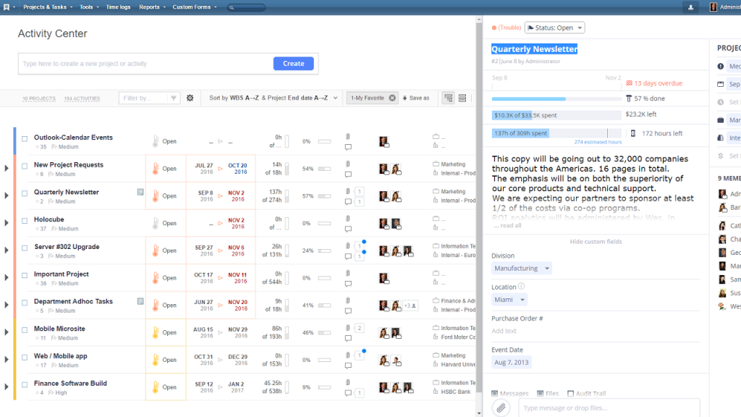Open the Projects & Tasks menu

(46, 7)
